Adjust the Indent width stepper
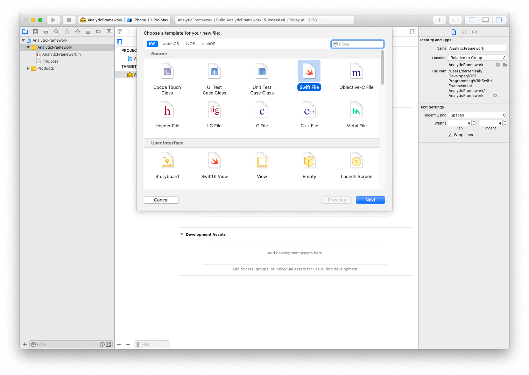Screen dimensions: 529x375 [505, 123]
